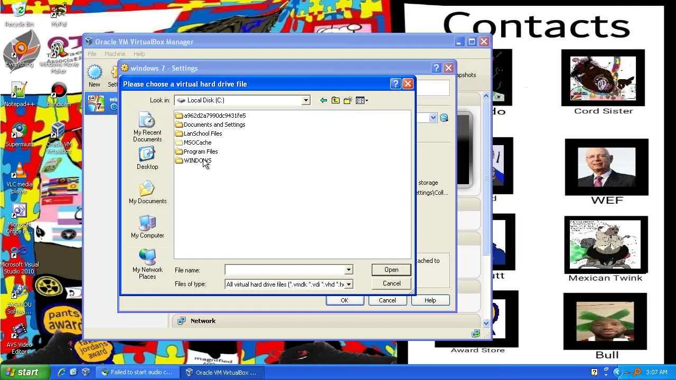
Task: Launch VLC media player from desktop
Action: pos(19,178)
